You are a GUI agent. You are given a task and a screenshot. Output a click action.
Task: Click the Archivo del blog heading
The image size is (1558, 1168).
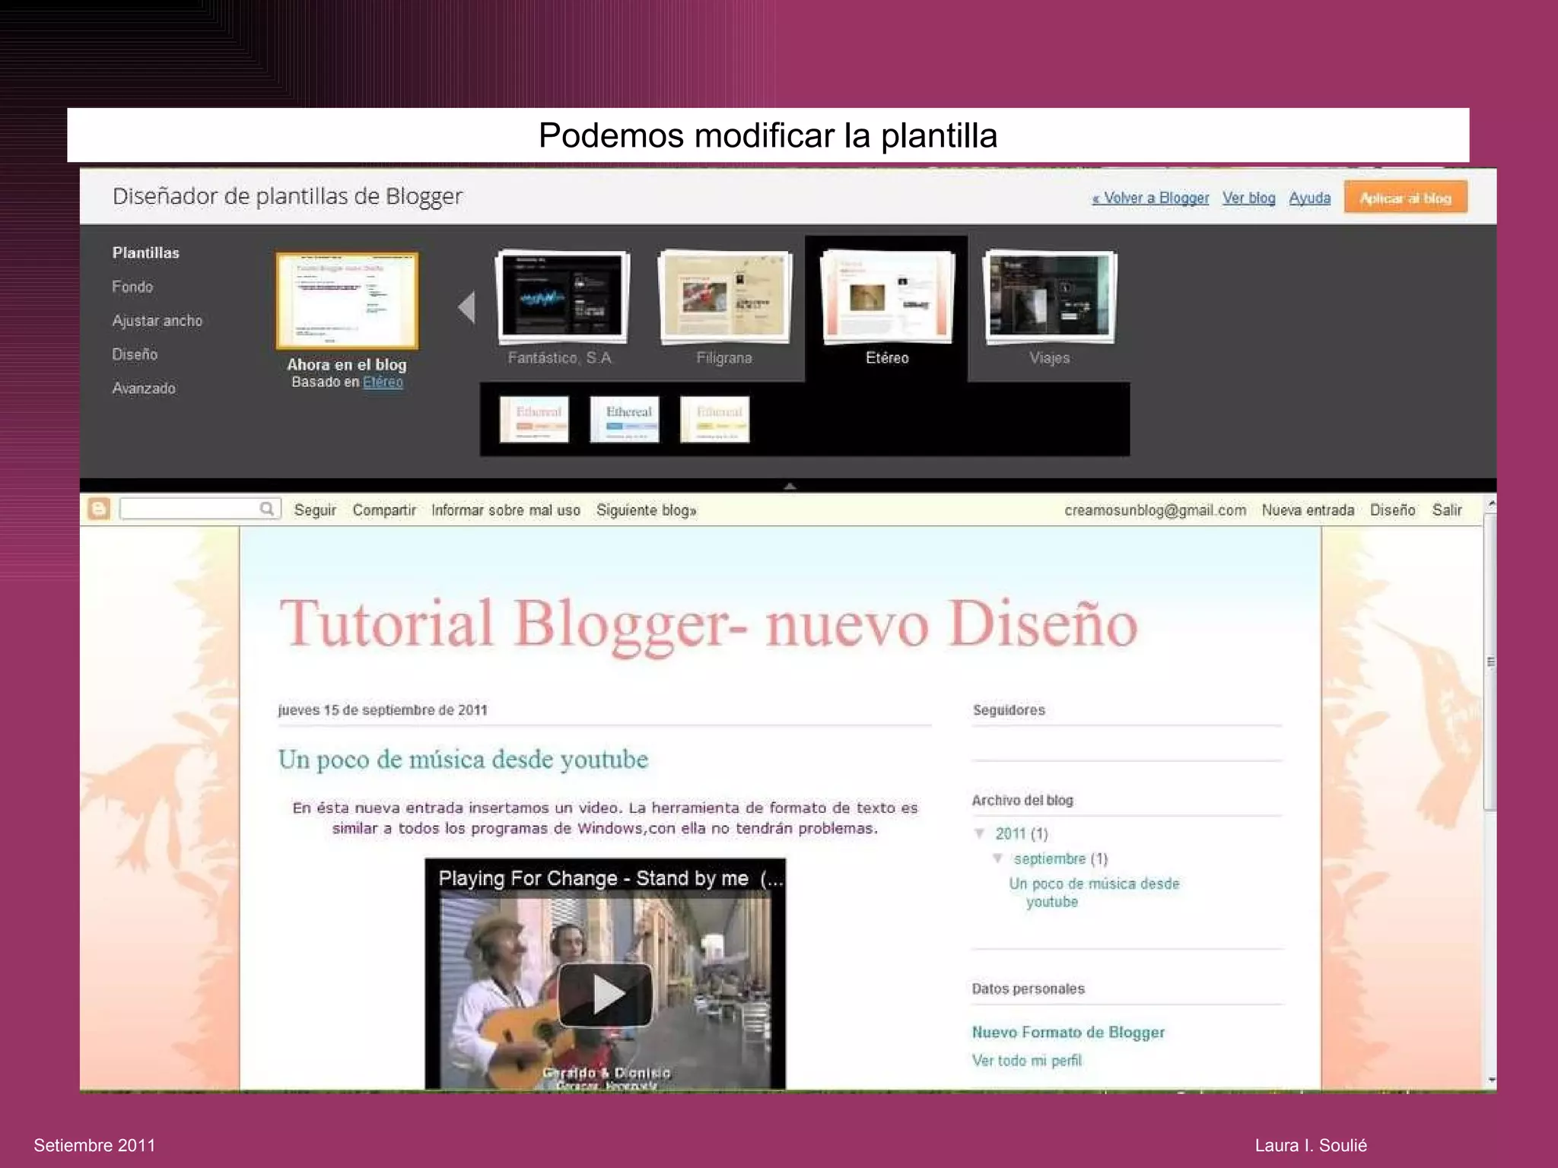[1022, 801]
